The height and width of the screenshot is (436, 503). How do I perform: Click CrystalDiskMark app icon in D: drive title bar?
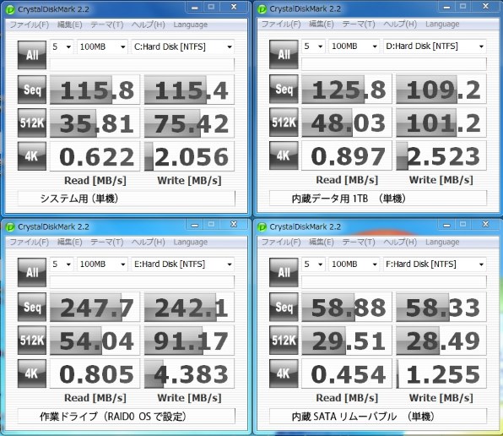pos(262,9)
